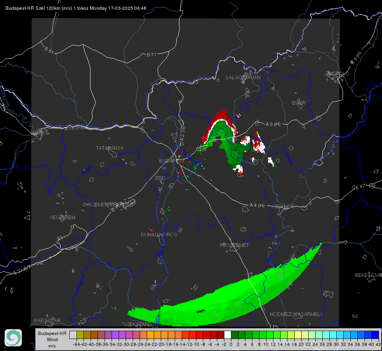Click the orange swatch between -24 and -22
Viewport: 382px width, 351px height.
(x=150, y=335)
